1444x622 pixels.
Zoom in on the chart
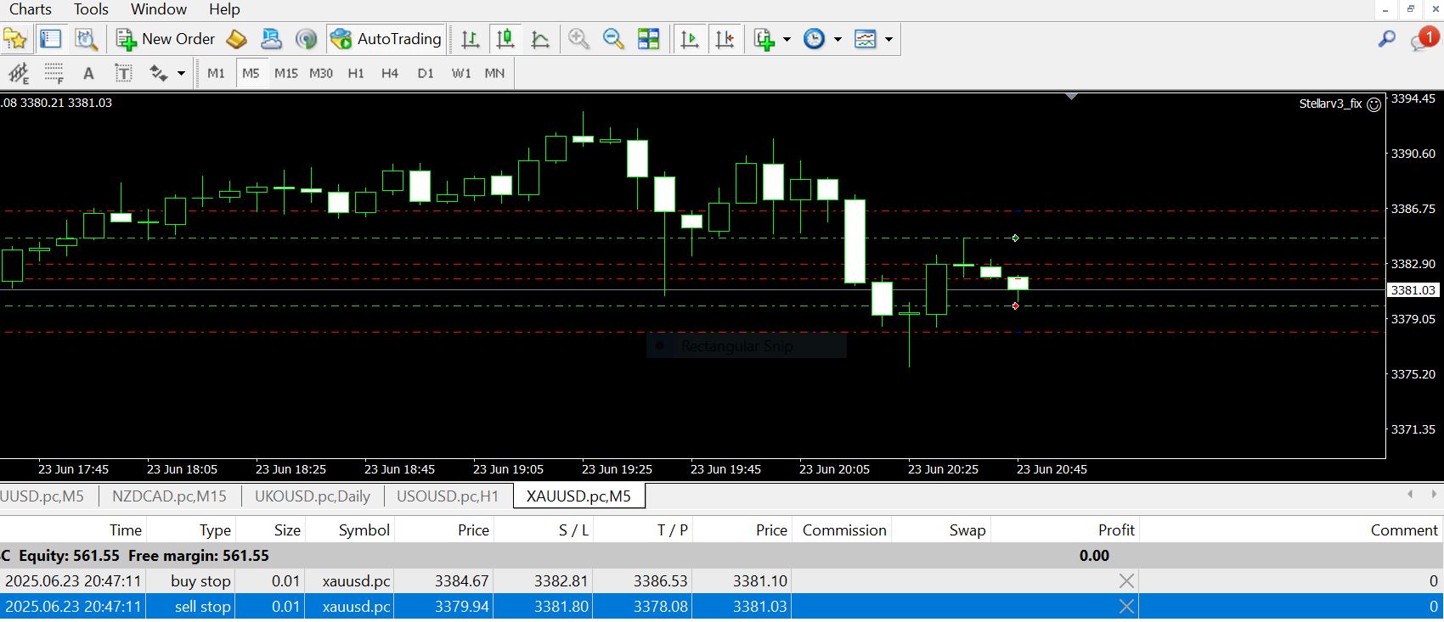tap(578, 39)
